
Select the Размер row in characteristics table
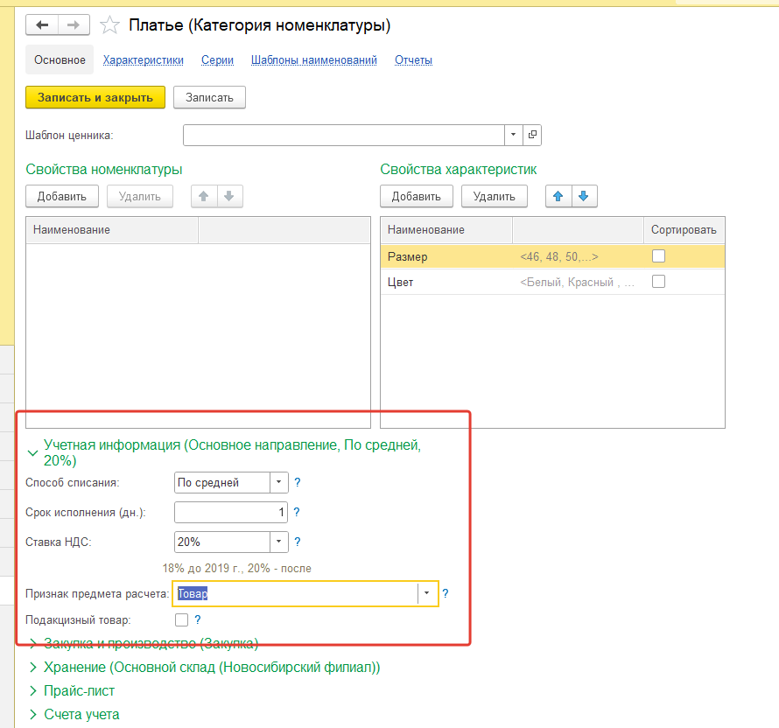click(552, 256)
